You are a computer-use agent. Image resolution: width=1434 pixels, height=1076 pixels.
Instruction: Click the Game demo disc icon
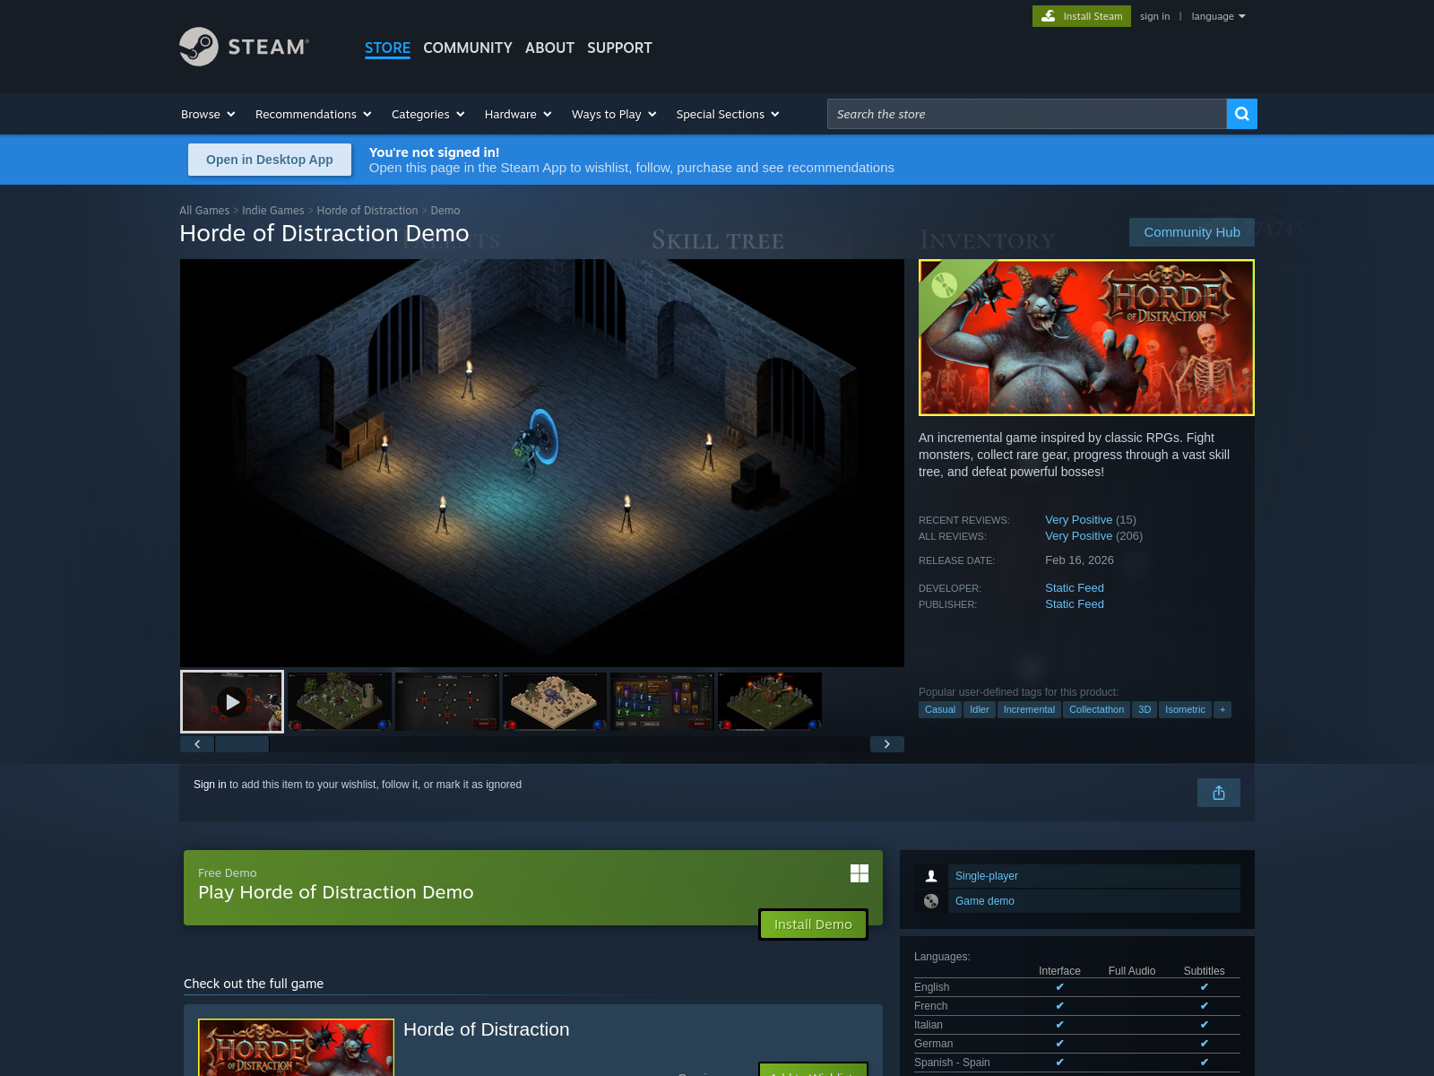pyautogui.click(x=931, y=901)
